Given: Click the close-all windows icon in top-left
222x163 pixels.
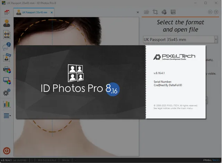Looking at the screenshot, I should (7, 12).
